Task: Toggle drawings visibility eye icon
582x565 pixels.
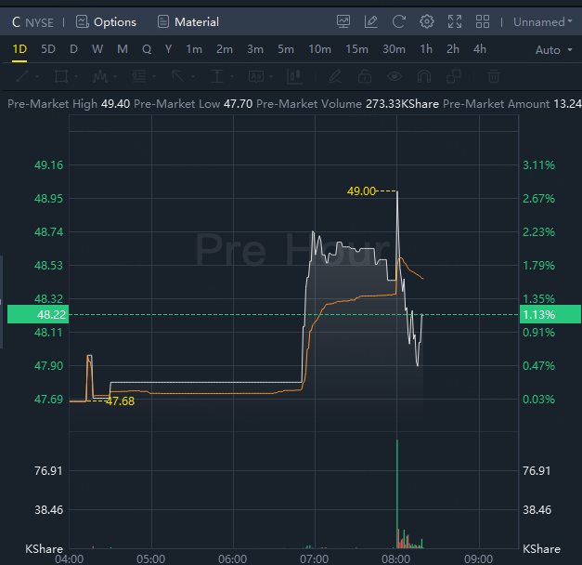Action: tap(395, 76)
